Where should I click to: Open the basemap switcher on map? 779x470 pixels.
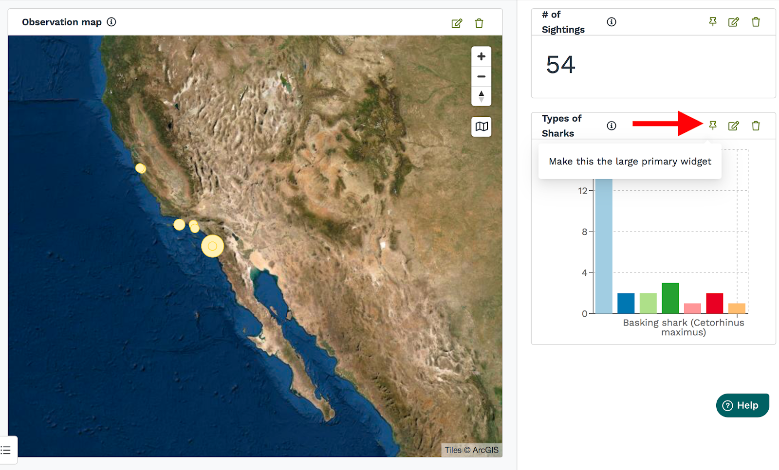(x=481, y=127)
